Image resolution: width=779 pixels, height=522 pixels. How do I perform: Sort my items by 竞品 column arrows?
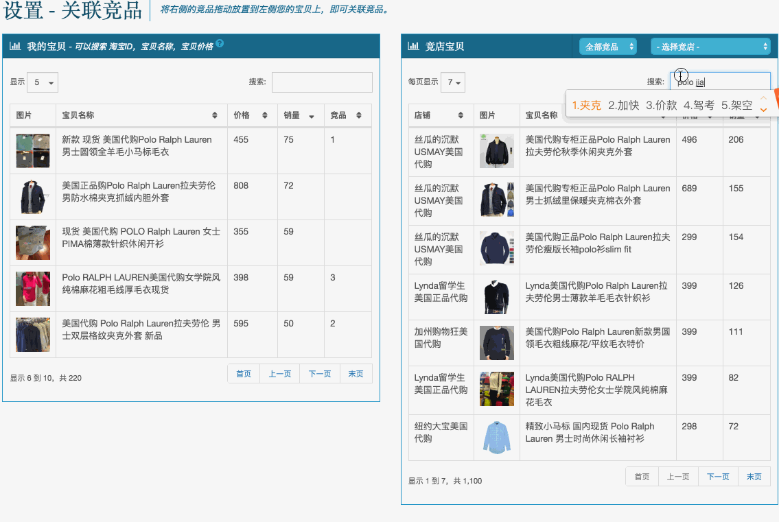pyautogui.click(x=359, y=115)
